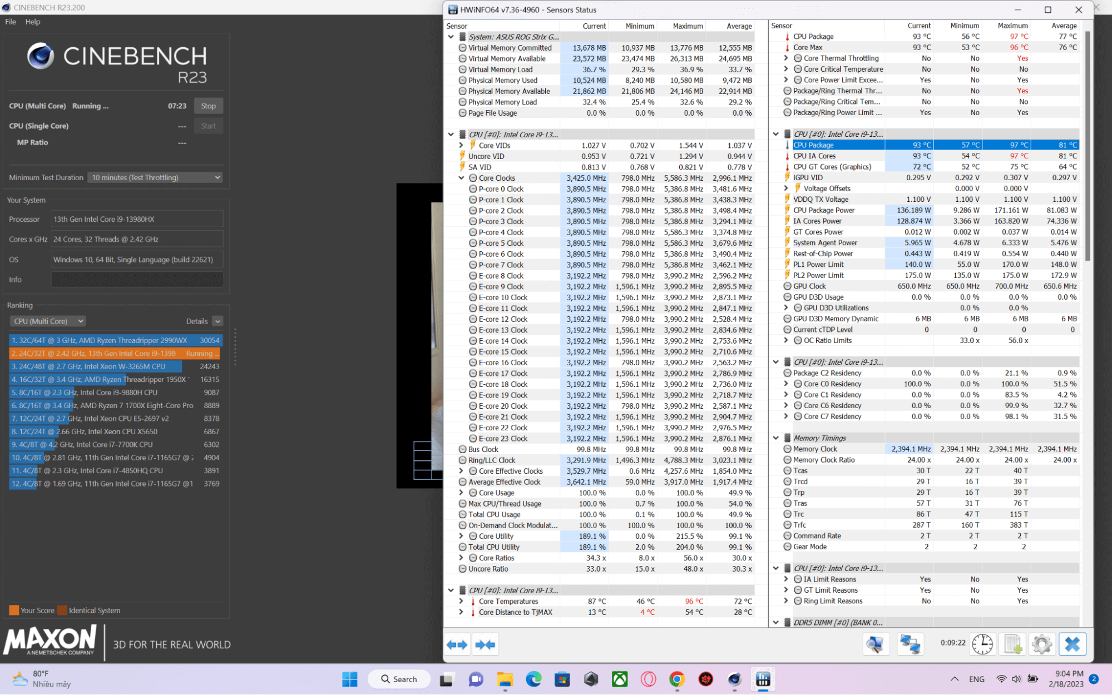Image resolution: width=1112 pixels, height=695 pixels.
Task: Expand Core Usage group
Action: (x=461, y=493)
